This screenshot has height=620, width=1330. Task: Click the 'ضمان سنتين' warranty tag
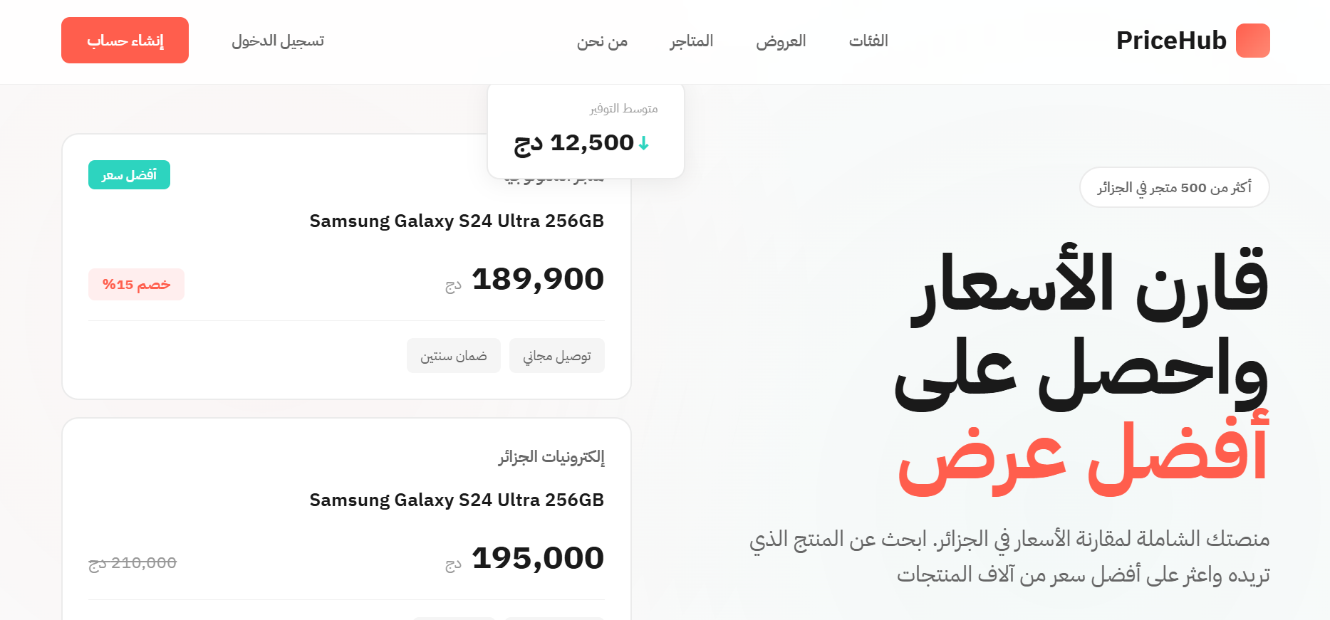(x=454, y=355)
